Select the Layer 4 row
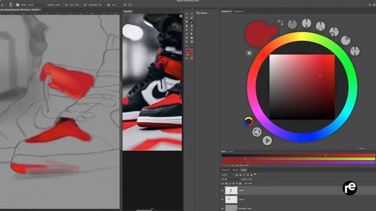 click(298, 199)
